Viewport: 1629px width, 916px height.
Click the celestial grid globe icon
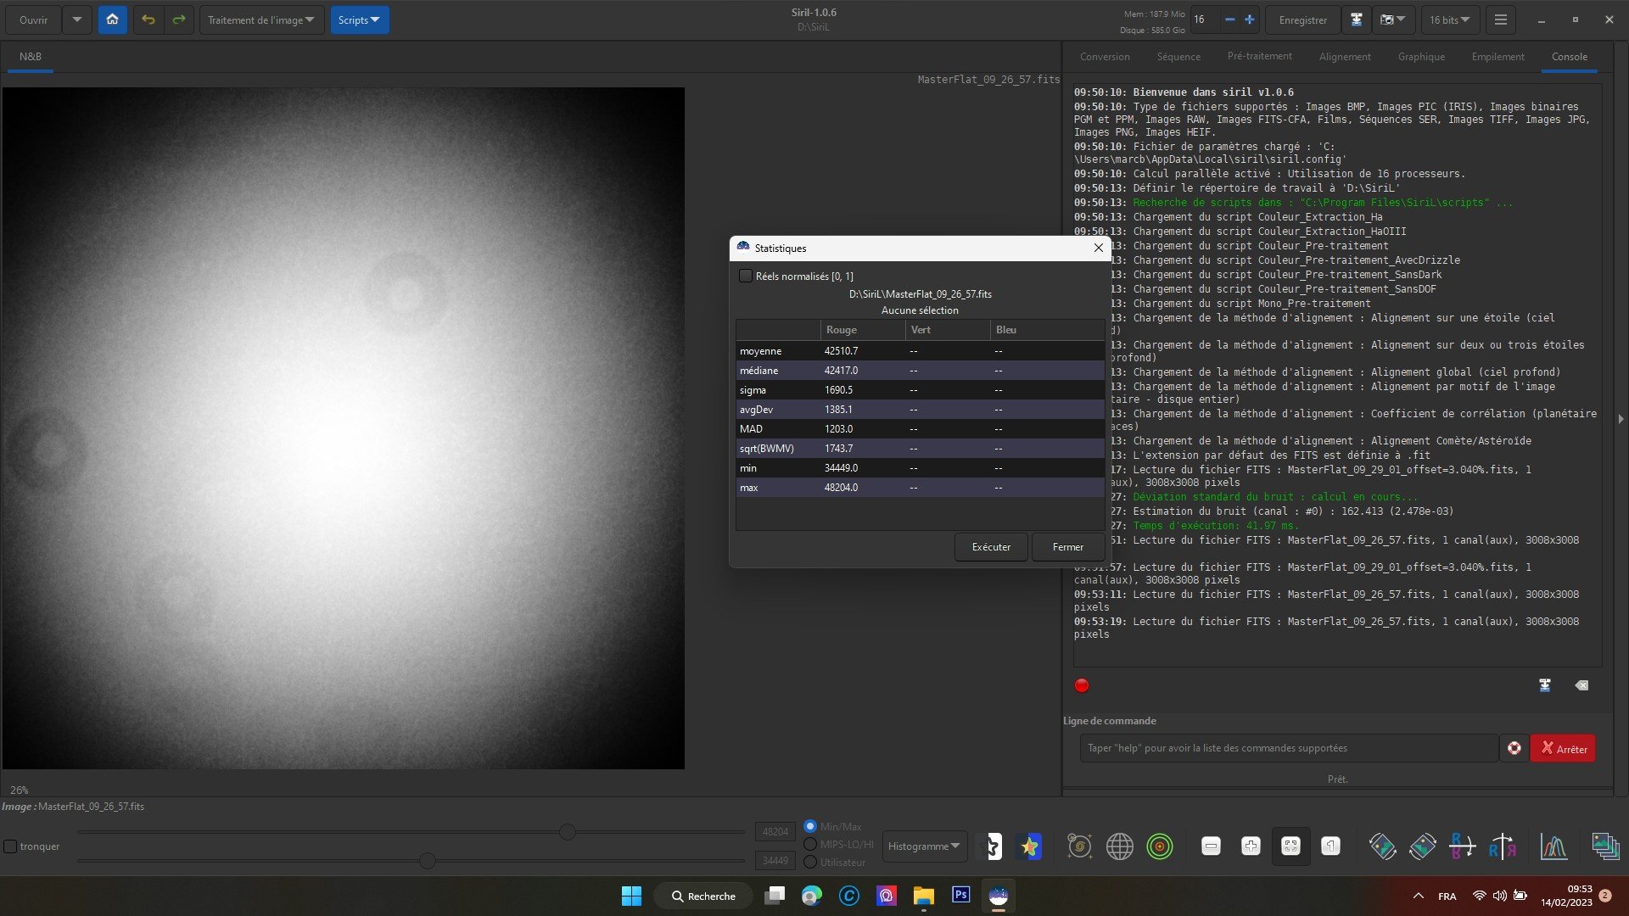(x=1119, y=846)
